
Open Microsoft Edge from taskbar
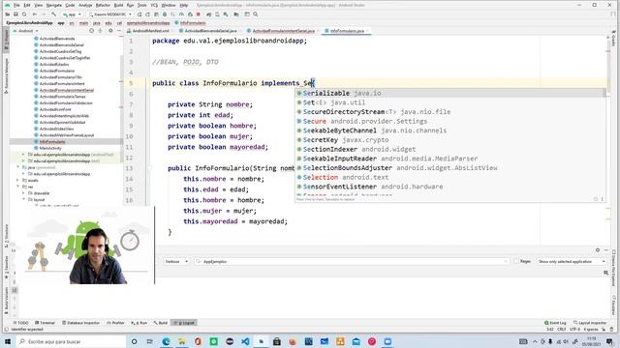[166, 341]
